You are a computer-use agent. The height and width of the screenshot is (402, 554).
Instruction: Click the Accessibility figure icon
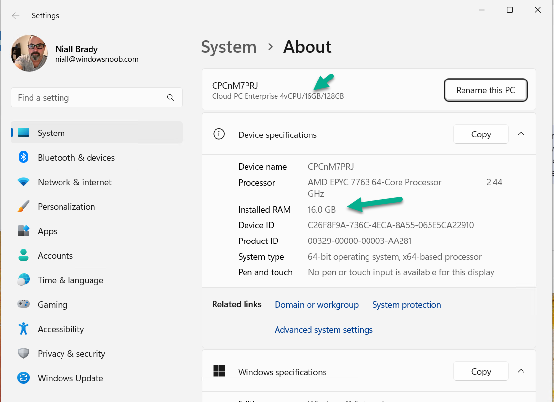point(23,329)
